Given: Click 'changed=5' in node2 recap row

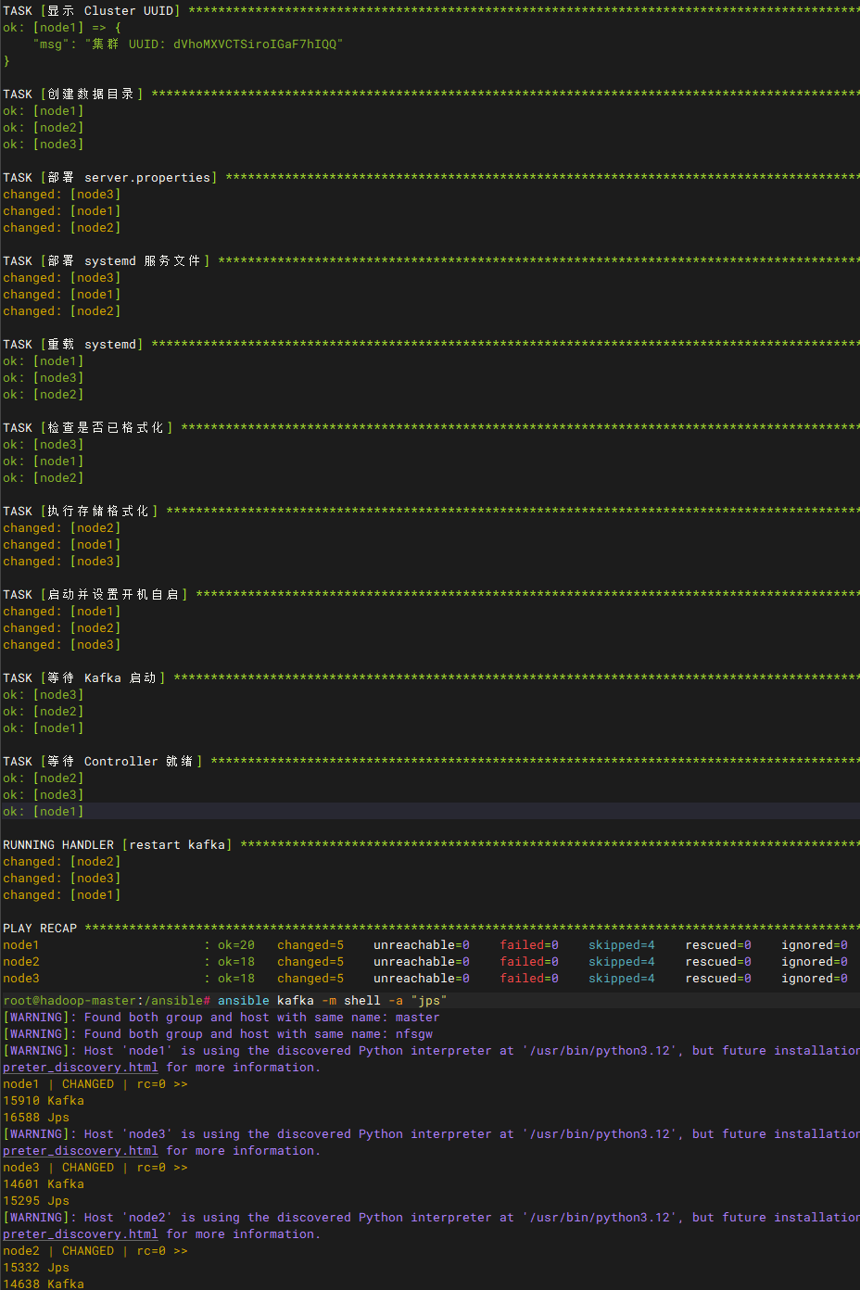Looking at the screenshot, I should pyautogui.click(x=310, y=962).
